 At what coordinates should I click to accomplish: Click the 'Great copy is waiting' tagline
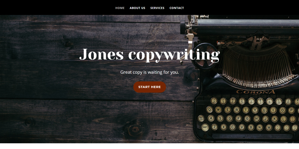(x=149, y=72)
